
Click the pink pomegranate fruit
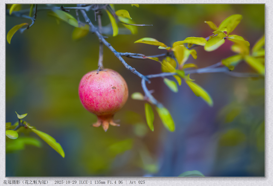point(103,93)
